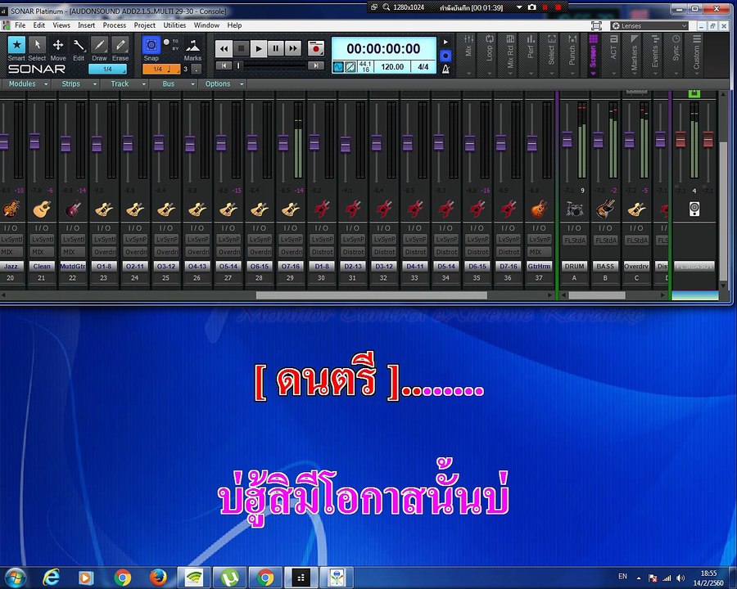Activate the Edit tool
Screen dimensions: 737x589
(79, 46)
